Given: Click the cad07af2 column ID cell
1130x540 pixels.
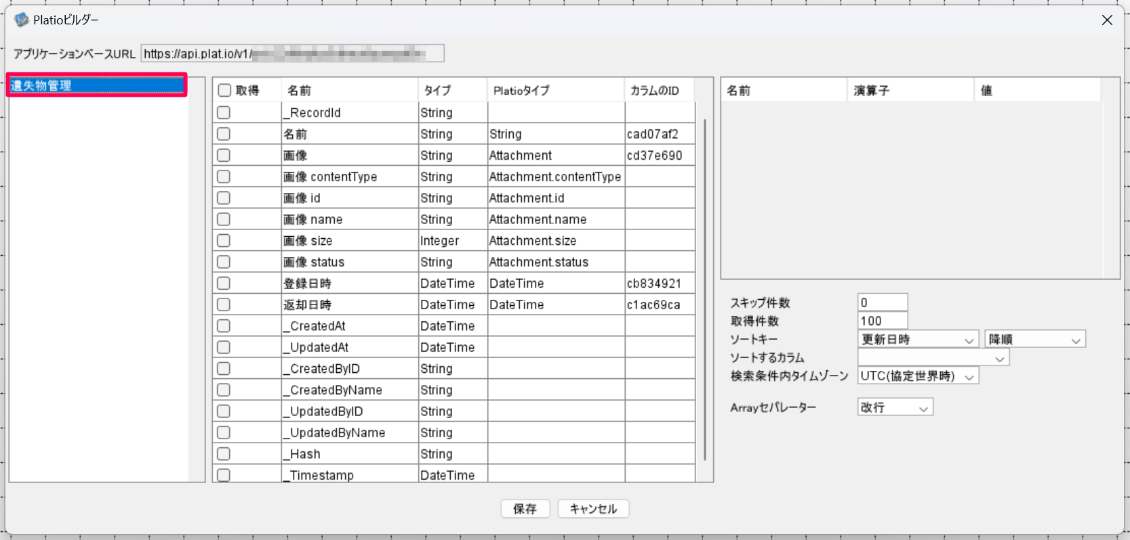Looking at the screenshot, I should point(660,134).
